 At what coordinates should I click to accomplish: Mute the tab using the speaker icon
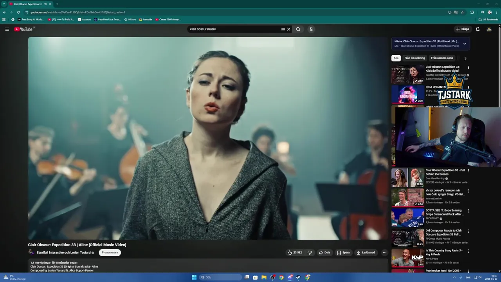coord(45,4)
